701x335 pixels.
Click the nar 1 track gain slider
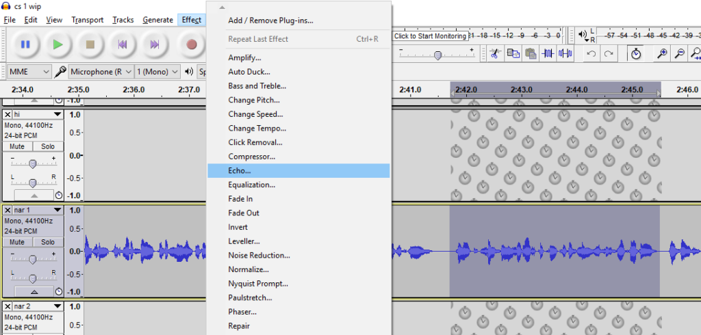[x=33, y=258]
